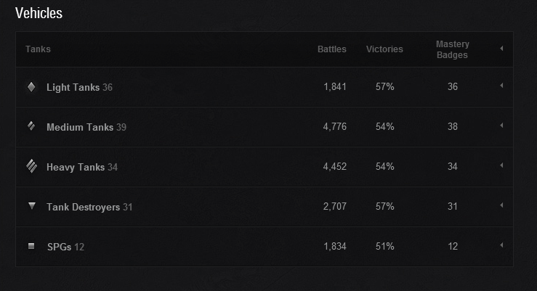Open the Light Tanks 36 row
537x291 pixels.
click(79, 87)
